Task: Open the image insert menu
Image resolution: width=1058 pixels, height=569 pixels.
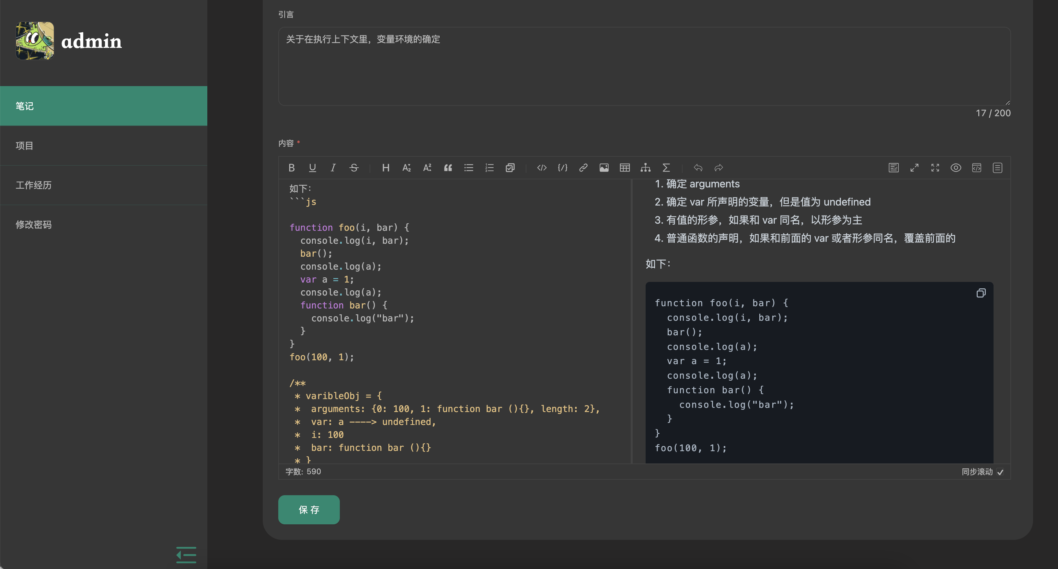Action: click(x=604, y=168)
